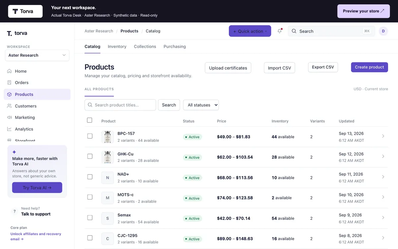Screen dimensions: 398x249
Task: Open the Aster Research workspace dropdown
Action: pyautogui.click(x=37, y=55)
